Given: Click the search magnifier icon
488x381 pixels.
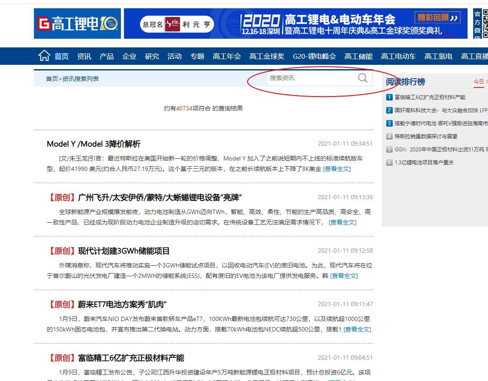Looking at the screenshot, I should (x=363, y=78).
